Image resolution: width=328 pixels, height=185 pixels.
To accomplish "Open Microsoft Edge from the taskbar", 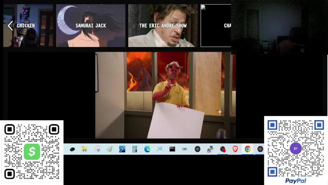I will pos(147,149).
